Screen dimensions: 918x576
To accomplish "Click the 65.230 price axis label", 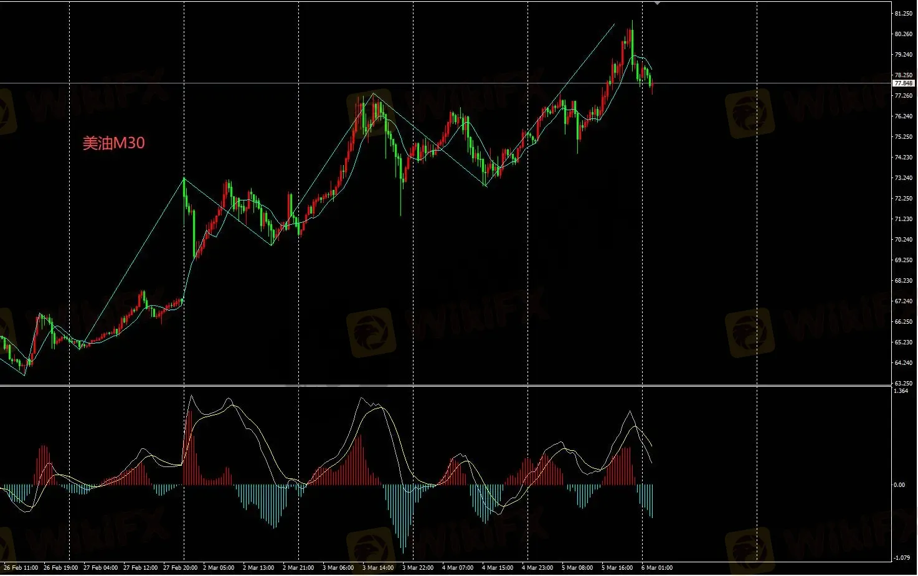I will pos(904,342).
